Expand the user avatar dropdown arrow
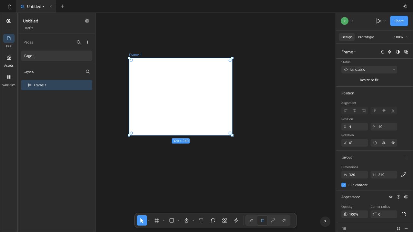Screen dimensions: 413x232 click(352, 21)
